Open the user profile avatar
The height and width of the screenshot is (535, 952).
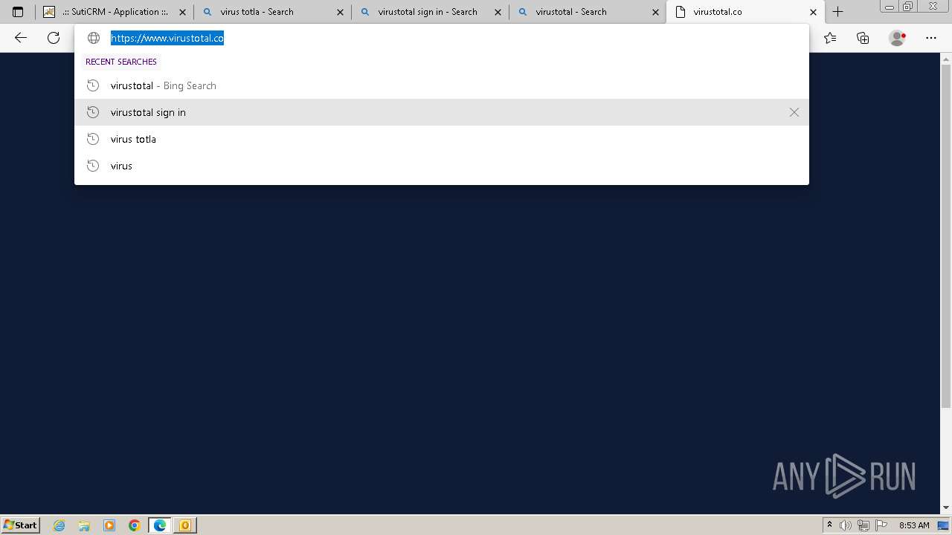point(898,38)
